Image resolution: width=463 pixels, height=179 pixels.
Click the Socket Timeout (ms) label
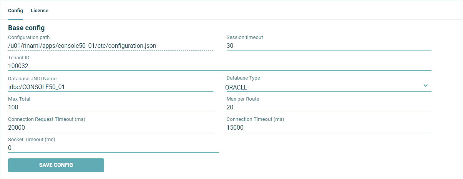coord(32,140)
